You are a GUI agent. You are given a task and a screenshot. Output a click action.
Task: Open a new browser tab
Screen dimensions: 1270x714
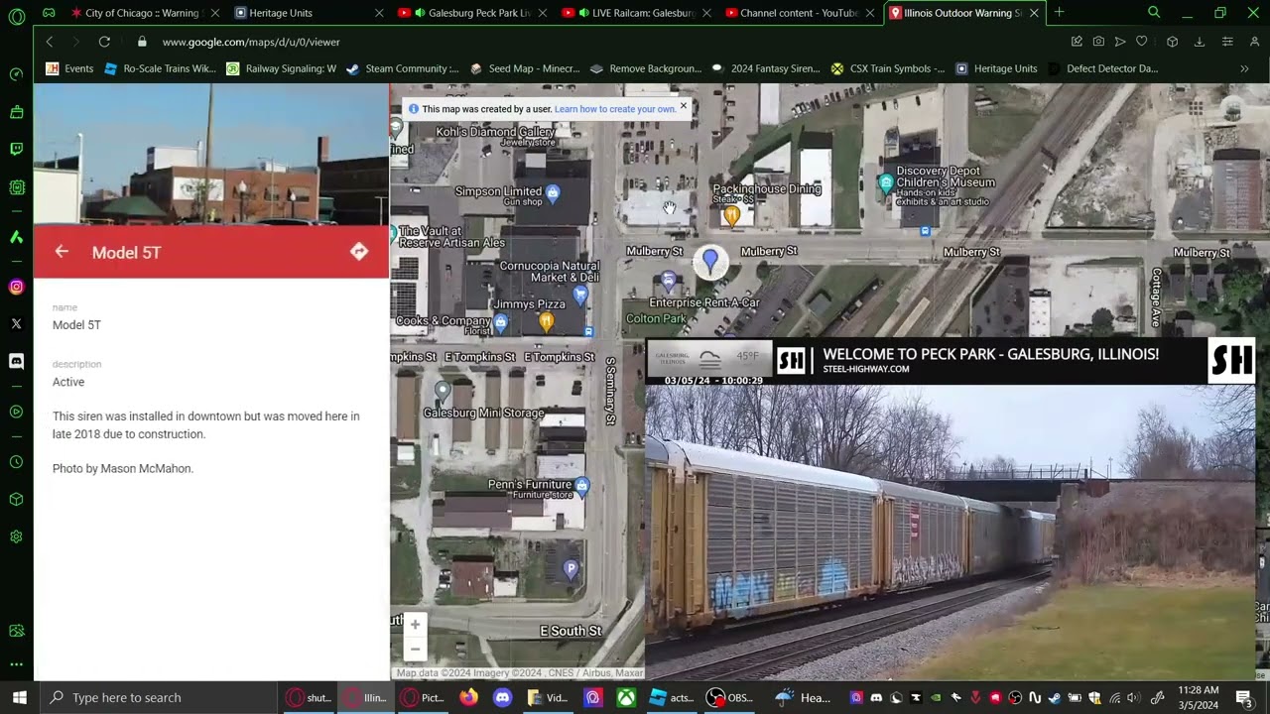tap(1059, 13)
